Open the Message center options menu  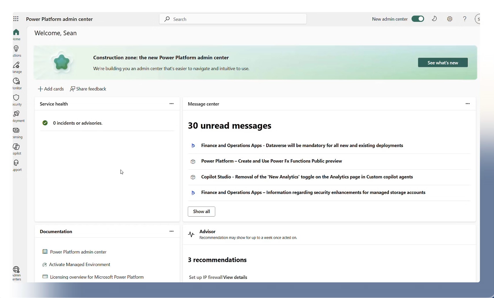[467, 103]
